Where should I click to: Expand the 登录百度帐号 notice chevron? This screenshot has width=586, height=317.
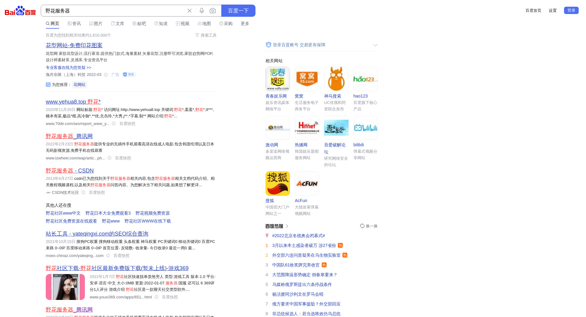coord(375,45)
